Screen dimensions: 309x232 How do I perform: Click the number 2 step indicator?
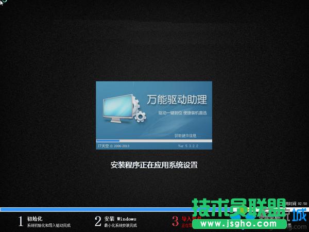click(98, 221)
